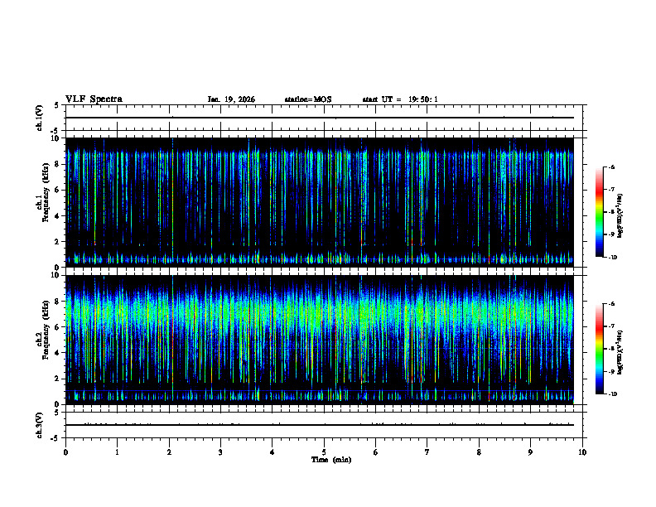Click the "-10" label on the upper color bar
Image resolution: width=656 pixels, height=507 pixels.
pyautogui.click(x=612, y=258)
